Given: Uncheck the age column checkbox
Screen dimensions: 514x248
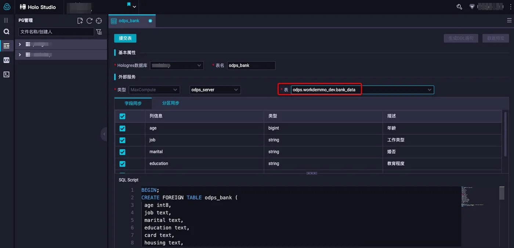Looking at the screenshot, I should pyautogui.click(x=122, y=128).
